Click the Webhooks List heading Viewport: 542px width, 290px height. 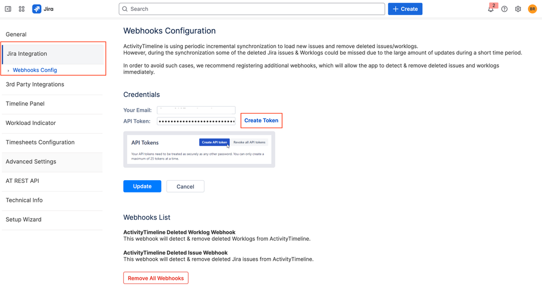[x=147, y=217]
